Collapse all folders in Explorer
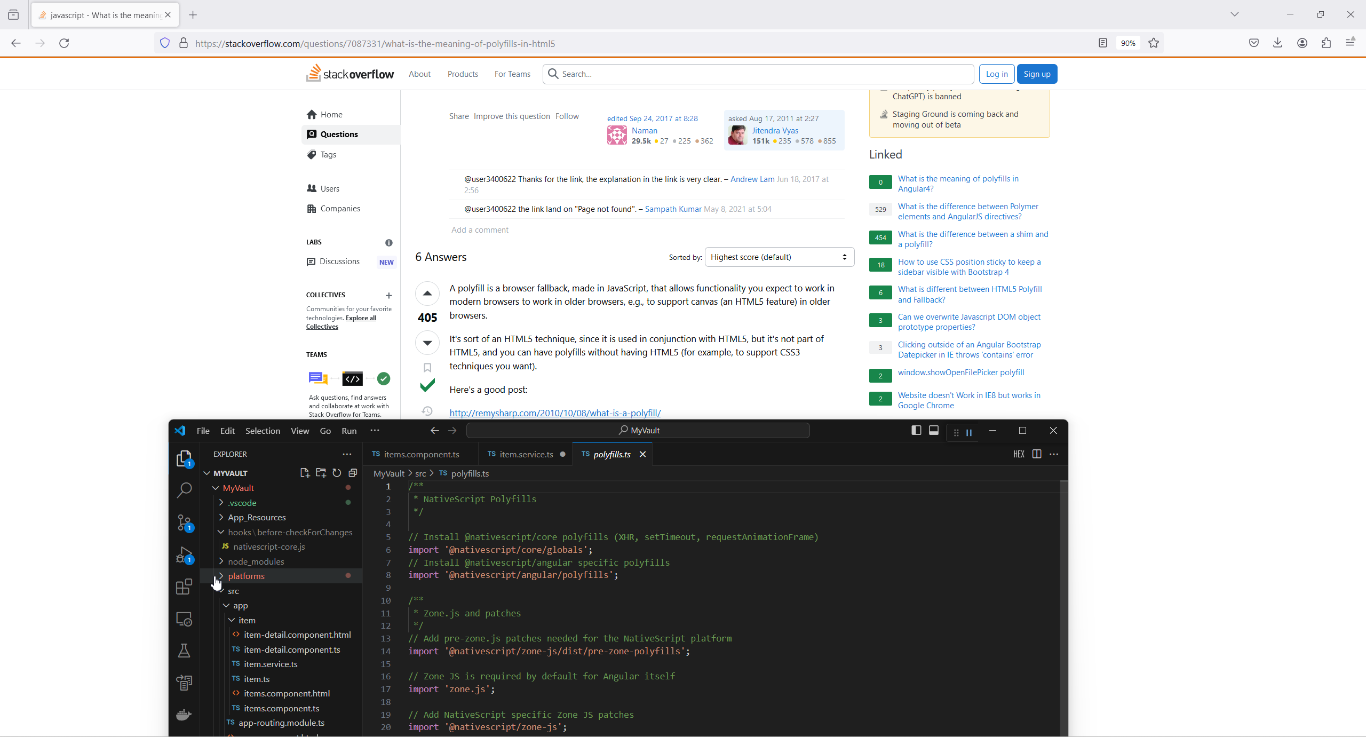The height and width of the screenshot is (737, 1366). pos(353,473)
